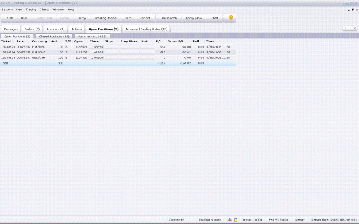Click the Connected status text

click(176, 220)
